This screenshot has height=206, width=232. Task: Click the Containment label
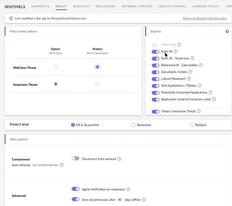click(x=21, y=159)
